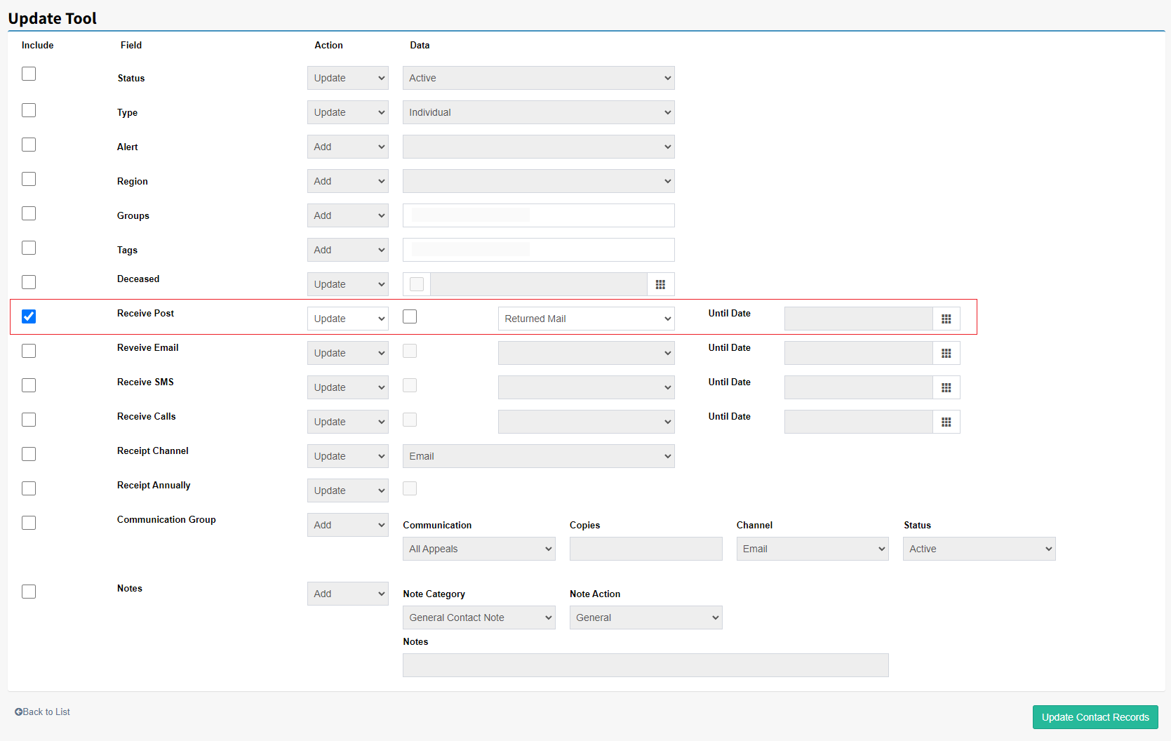Tick Include checkbox for Receipt Channel
The image size is (1171, 741).
(x=29, y=454)
